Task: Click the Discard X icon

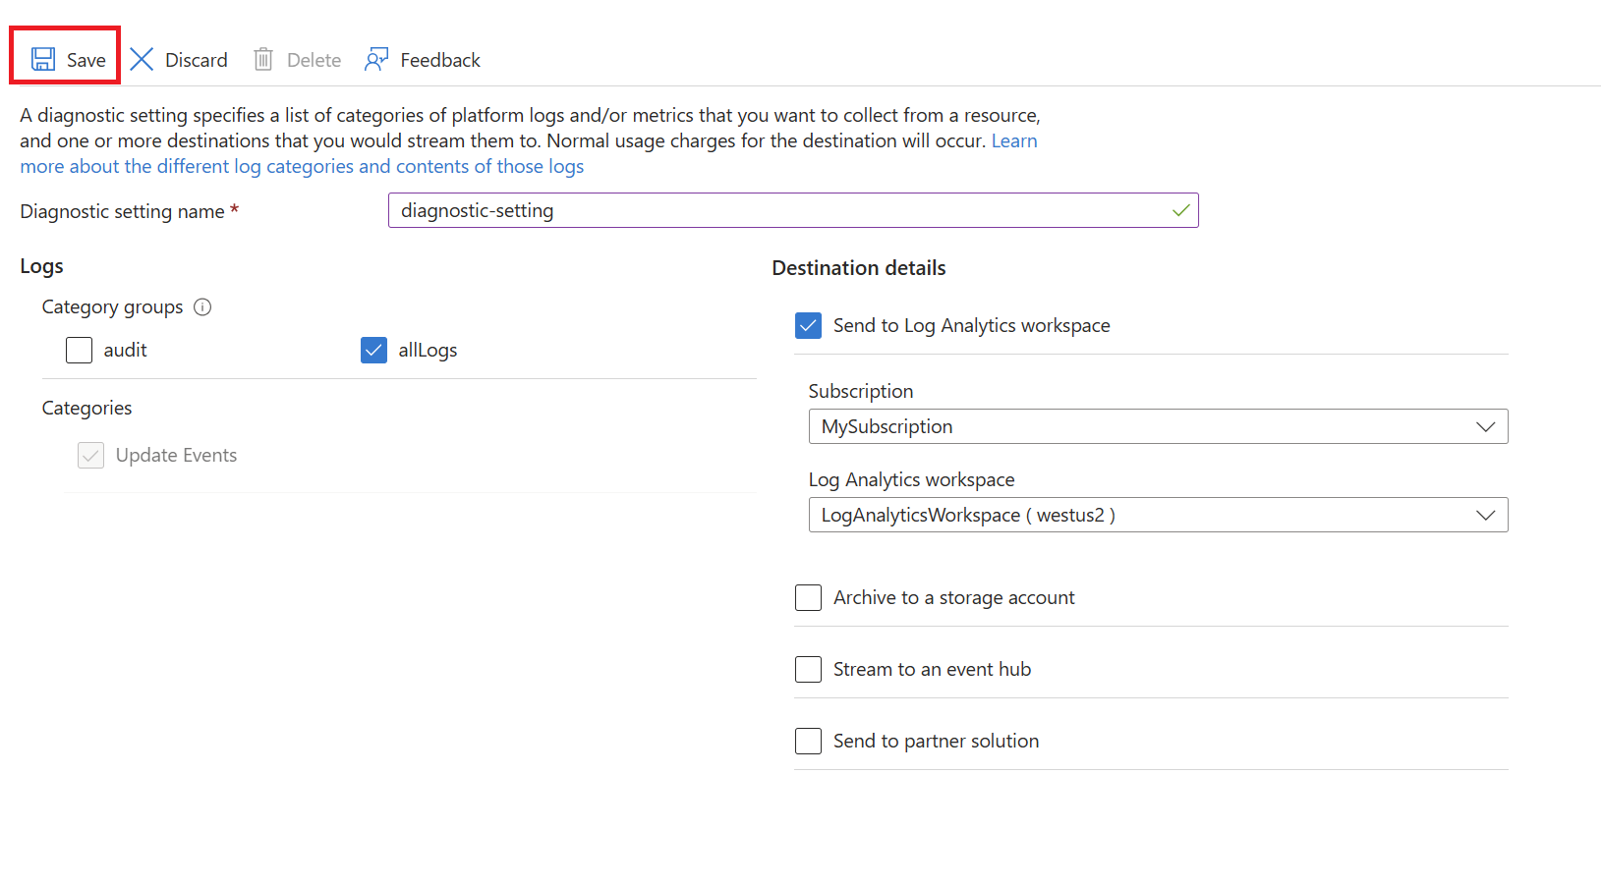Action: [x=142, y=60]
